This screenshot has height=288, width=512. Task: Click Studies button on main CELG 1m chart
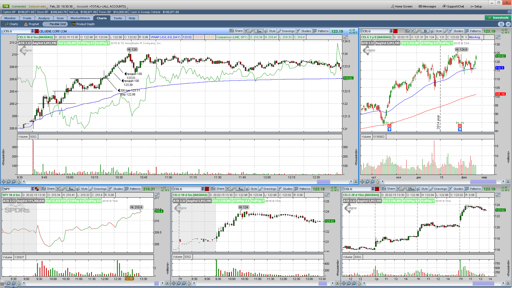[304, 31]
